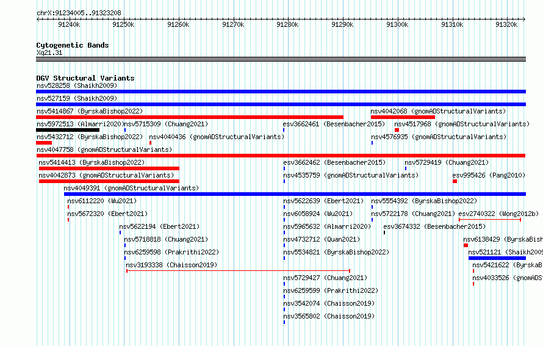Open nsv4517968 (gnomADStructuralVariants) label
The height and width of the screenshot is (346, 543).
462,124
